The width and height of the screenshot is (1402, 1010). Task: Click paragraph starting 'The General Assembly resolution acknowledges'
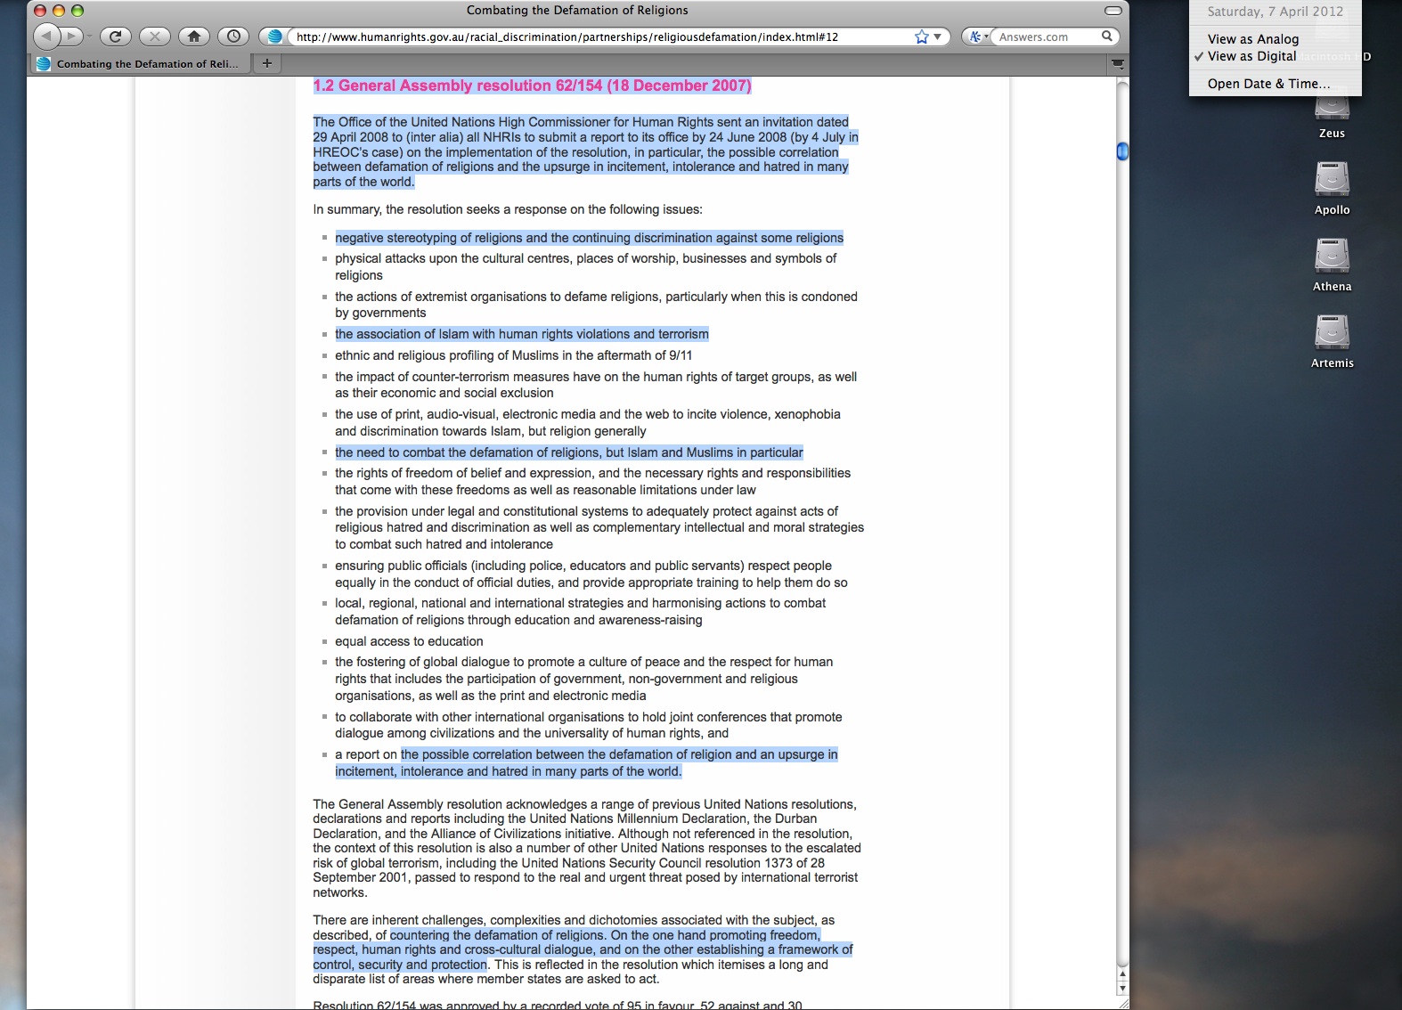pos(587,848)
